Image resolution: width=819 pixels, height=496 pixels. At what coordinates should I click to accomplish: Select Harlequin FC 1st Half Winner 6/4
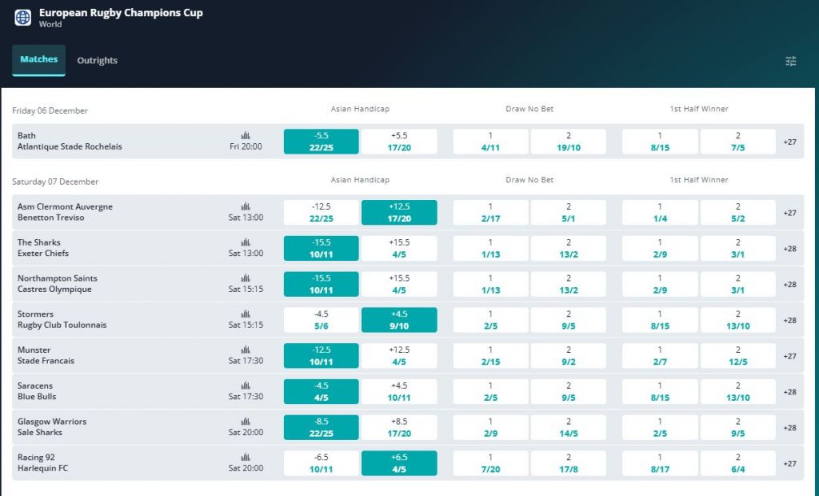(x=738, y=463)
